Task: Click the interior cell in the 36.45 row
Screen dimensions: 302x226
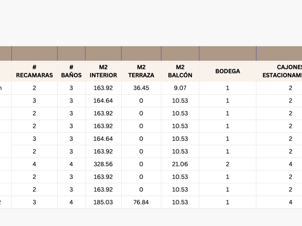Action: 103,88
